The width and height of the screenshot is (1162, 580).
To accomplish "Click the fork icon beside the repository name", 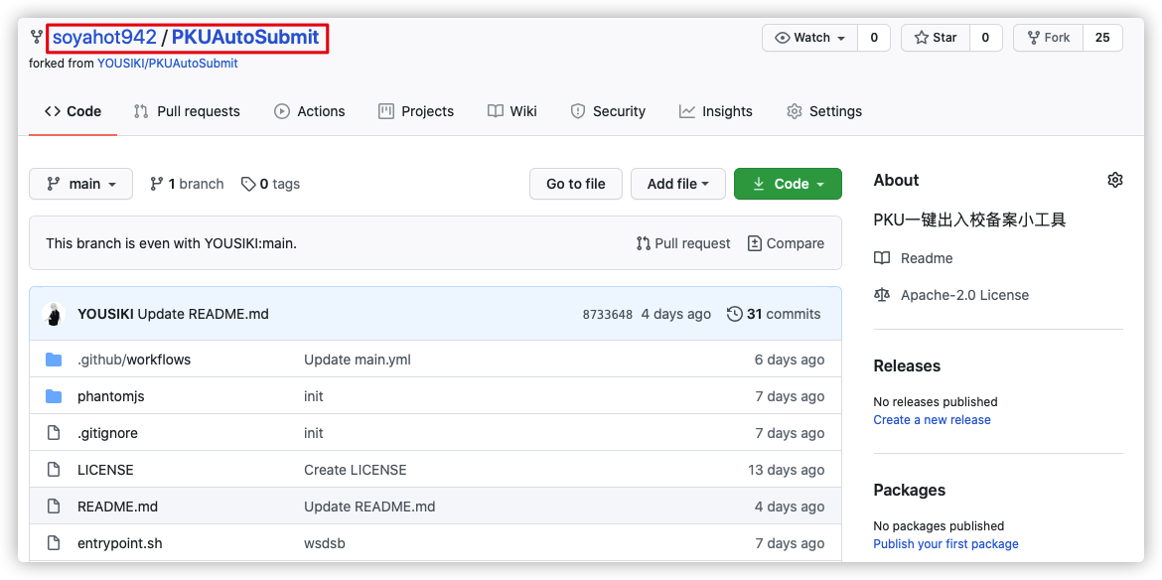I will (37, 37).
